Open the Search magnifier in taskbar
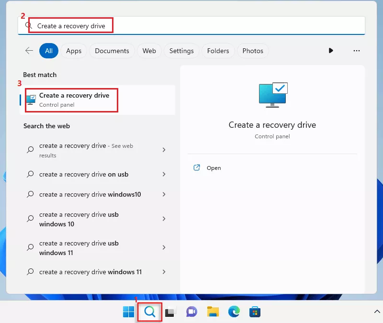 click(150, 312)
